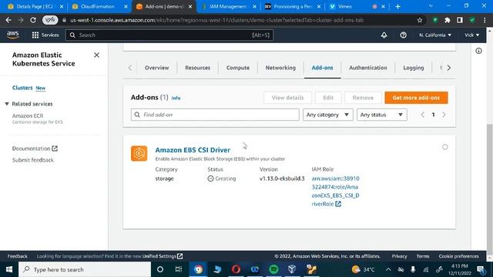Switch to the CloudFormation browser tab
This screenshot has width=493, height=277.
tap(98, 6)
